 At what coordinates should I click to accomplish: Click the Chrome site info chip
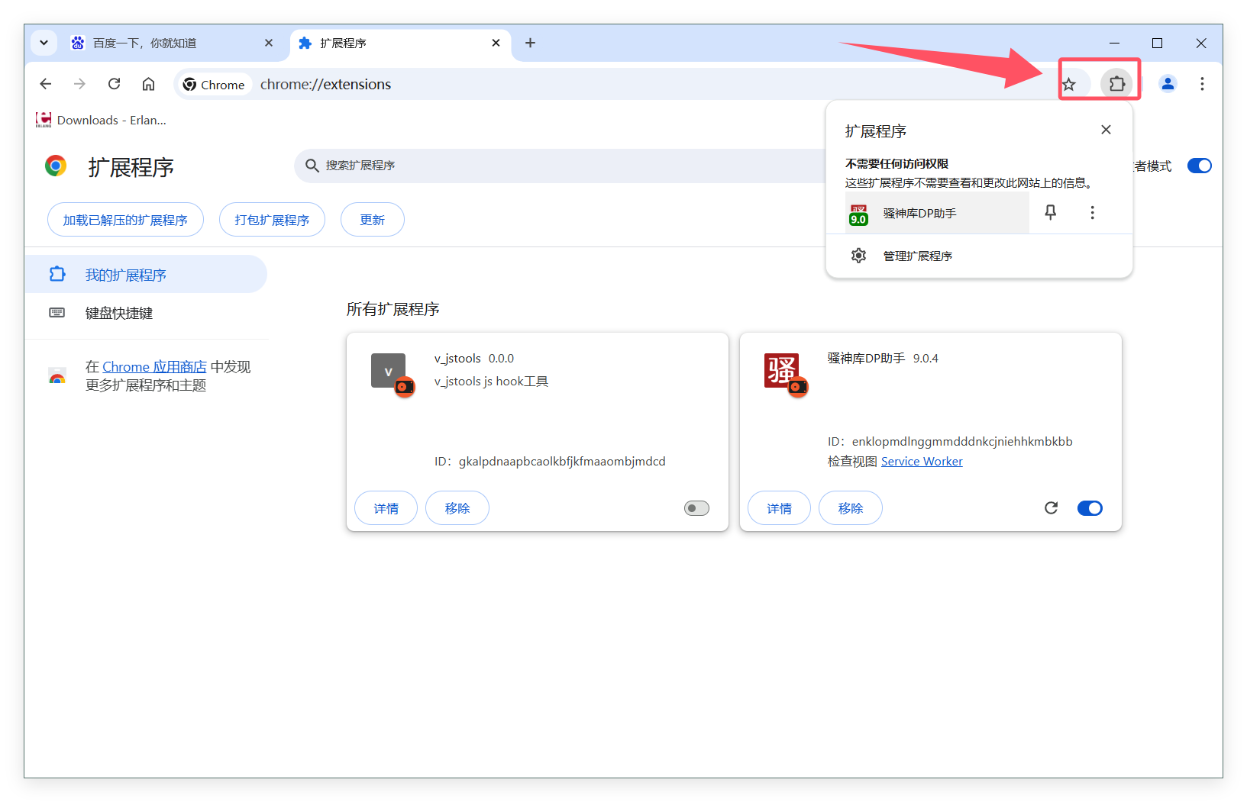point(214,84)
